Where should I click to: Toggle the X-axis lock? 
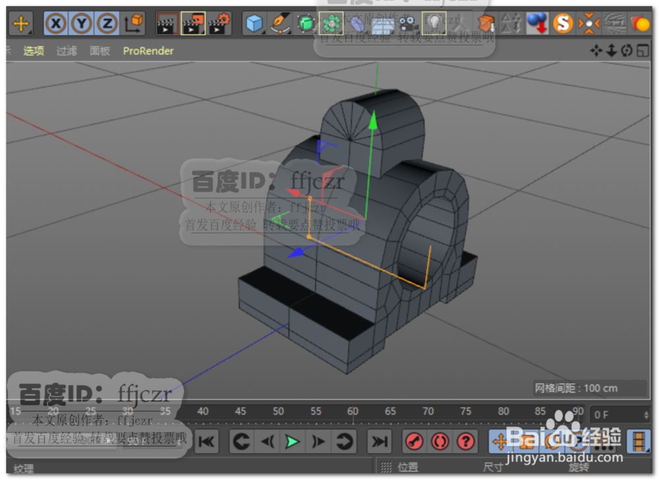coord(57,24)
